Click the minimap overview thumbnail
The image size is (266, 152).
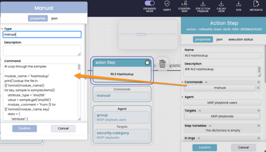click(148, 34)
